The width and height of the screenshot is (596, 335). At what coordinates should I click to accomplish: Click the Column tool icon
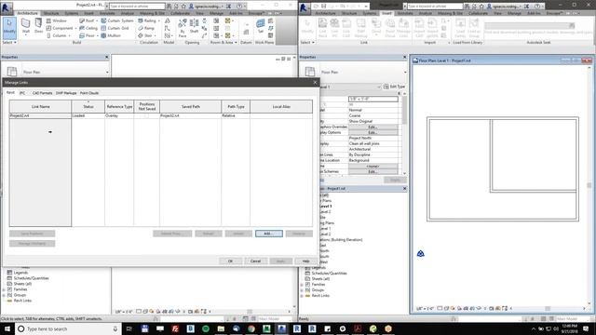click(x=48, y=35)
